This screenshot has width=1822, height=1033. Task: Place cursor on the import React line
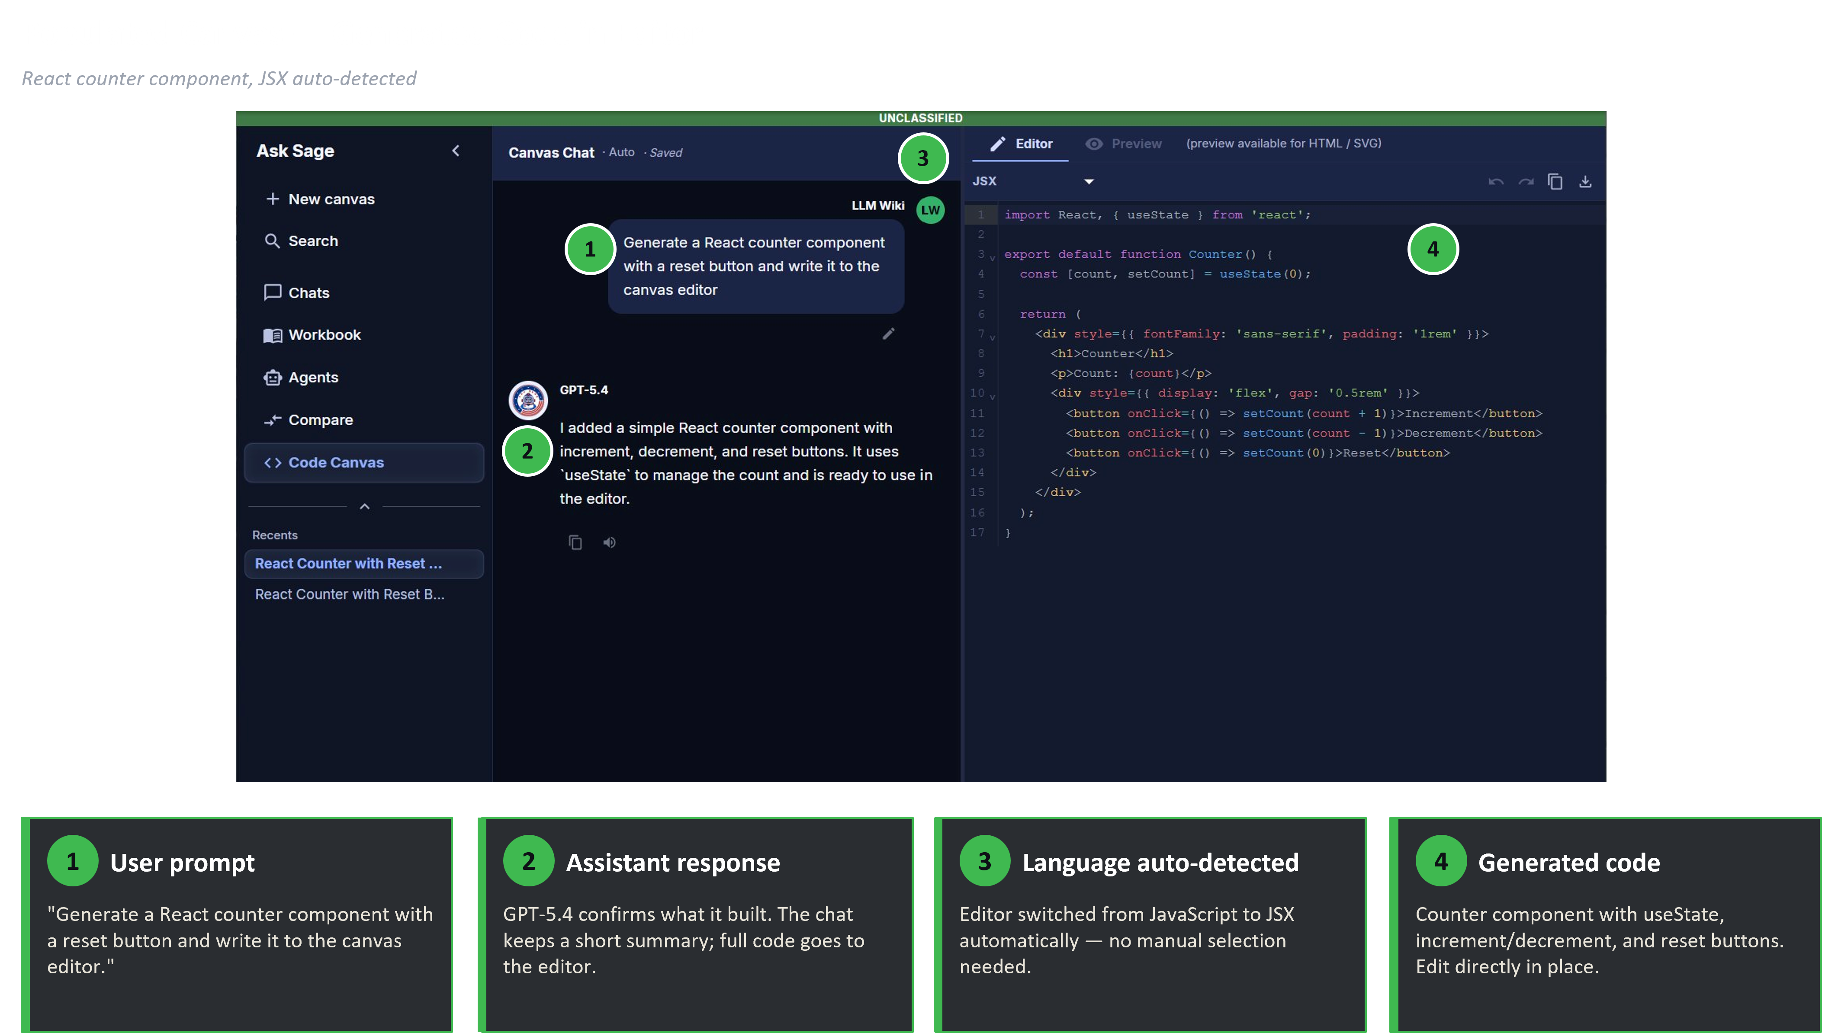click(1157, 215)
